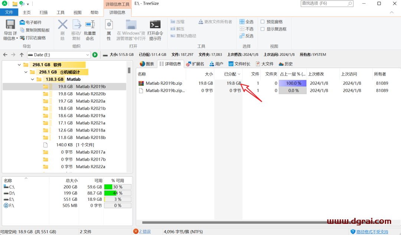401x235 pixels.
Task: Open the 文件时长 (File age) view tab
Action: tap(239, 64)
